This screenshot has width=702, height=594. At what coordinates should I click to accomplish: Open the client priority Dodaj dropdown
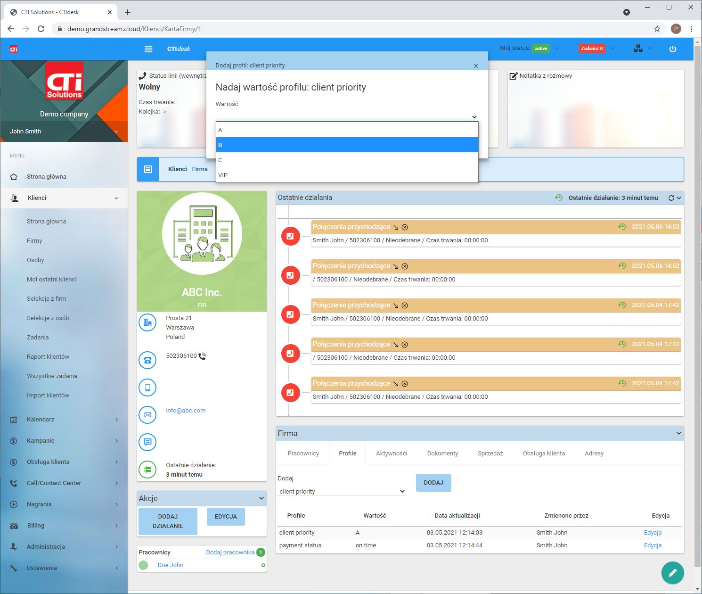coord(342,491)
